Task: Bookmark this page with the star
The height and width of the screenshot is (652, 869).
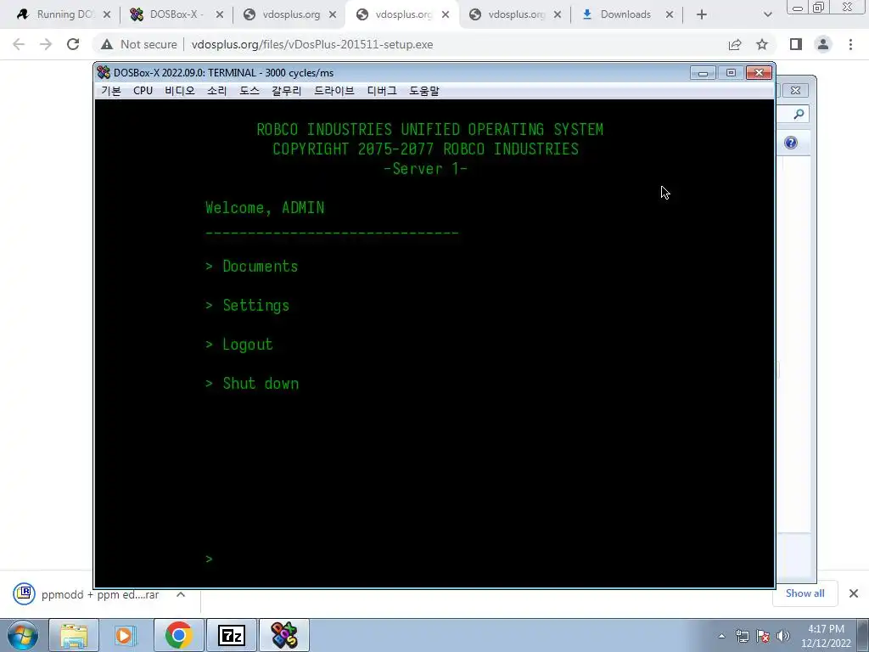Action: [762, 44]
